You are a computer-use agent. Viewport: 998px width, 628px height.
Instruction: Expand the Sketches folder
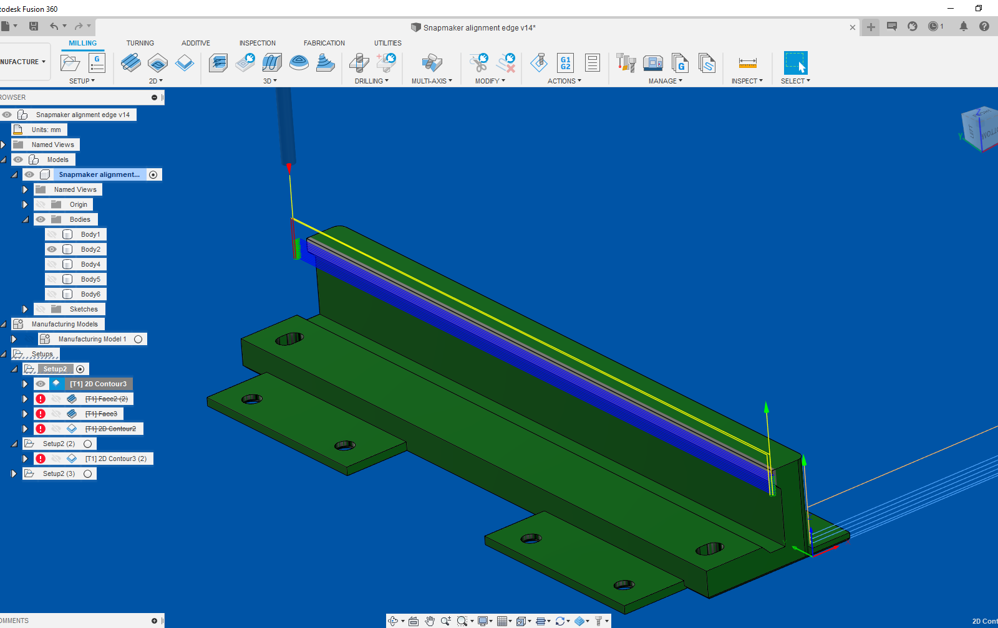(25, 308)
